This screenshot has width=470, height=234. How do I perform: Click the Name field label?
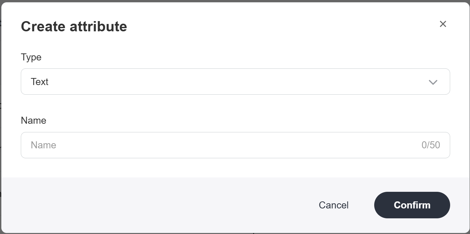33,121
